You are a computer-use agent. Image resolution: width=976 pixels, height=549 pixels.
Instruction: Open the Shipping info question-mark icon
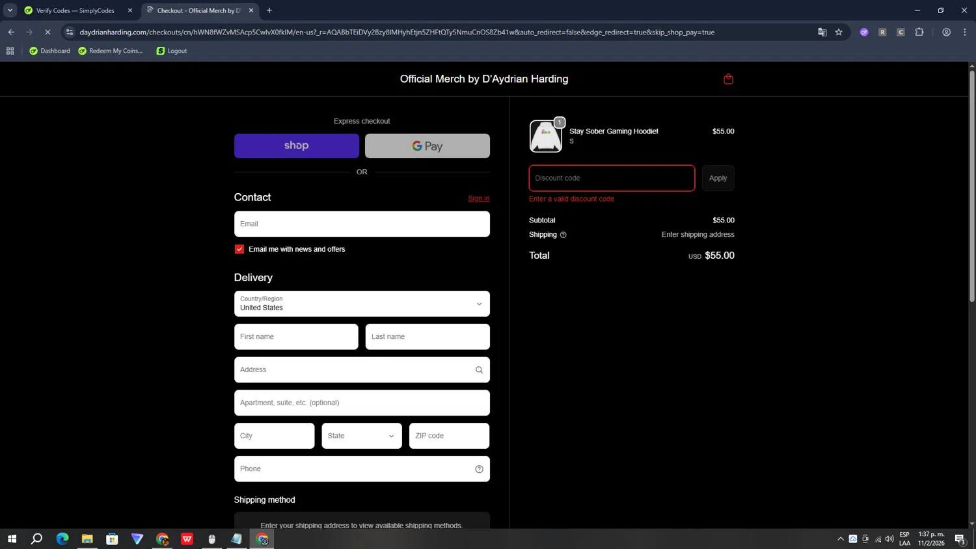pos(563,235)
